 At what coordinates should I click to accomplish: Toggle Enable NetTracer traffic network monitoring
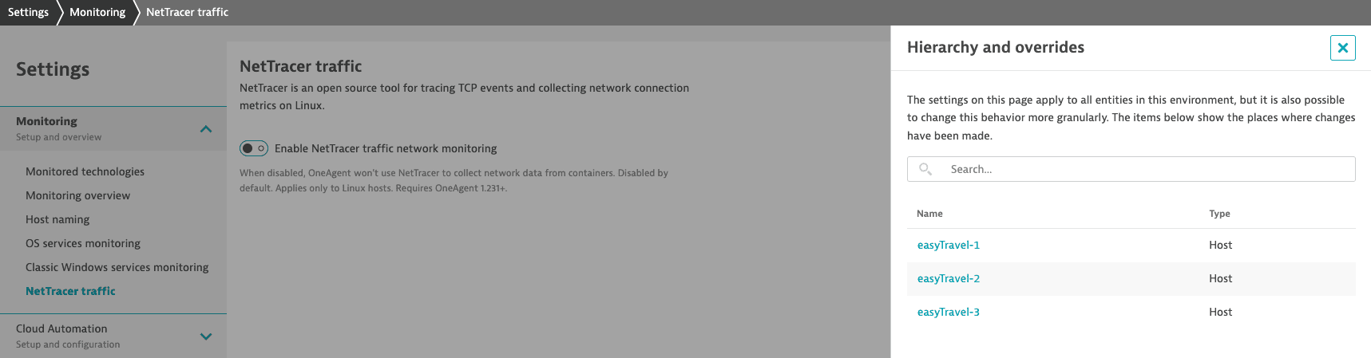coord(254,148)
